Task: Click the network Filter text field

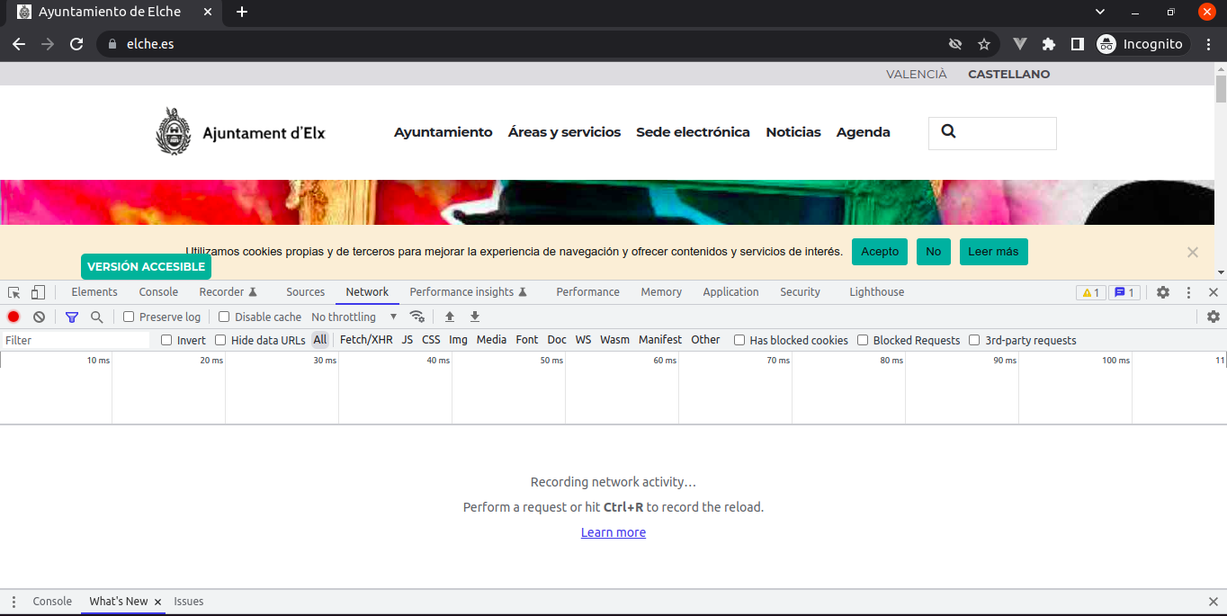Action: coord(76,340)
